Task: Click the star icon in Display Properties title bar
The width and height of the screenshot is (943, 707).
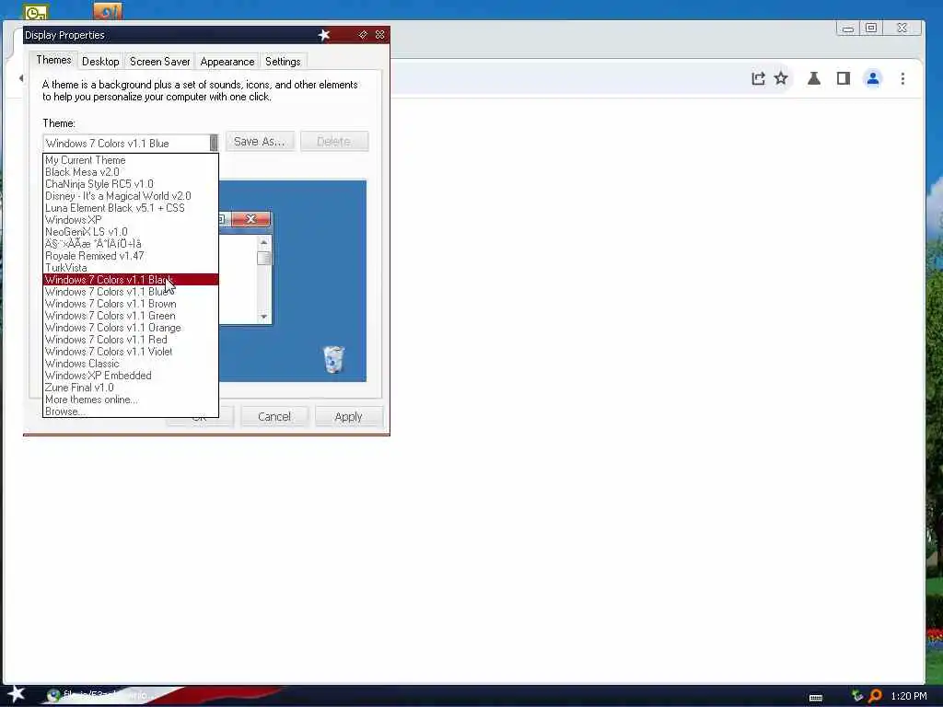Action: 324,35
